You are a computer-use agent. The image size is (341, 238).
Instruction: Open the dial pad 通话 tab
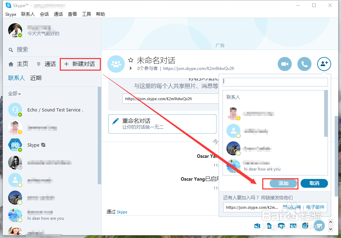coord(46,64)
